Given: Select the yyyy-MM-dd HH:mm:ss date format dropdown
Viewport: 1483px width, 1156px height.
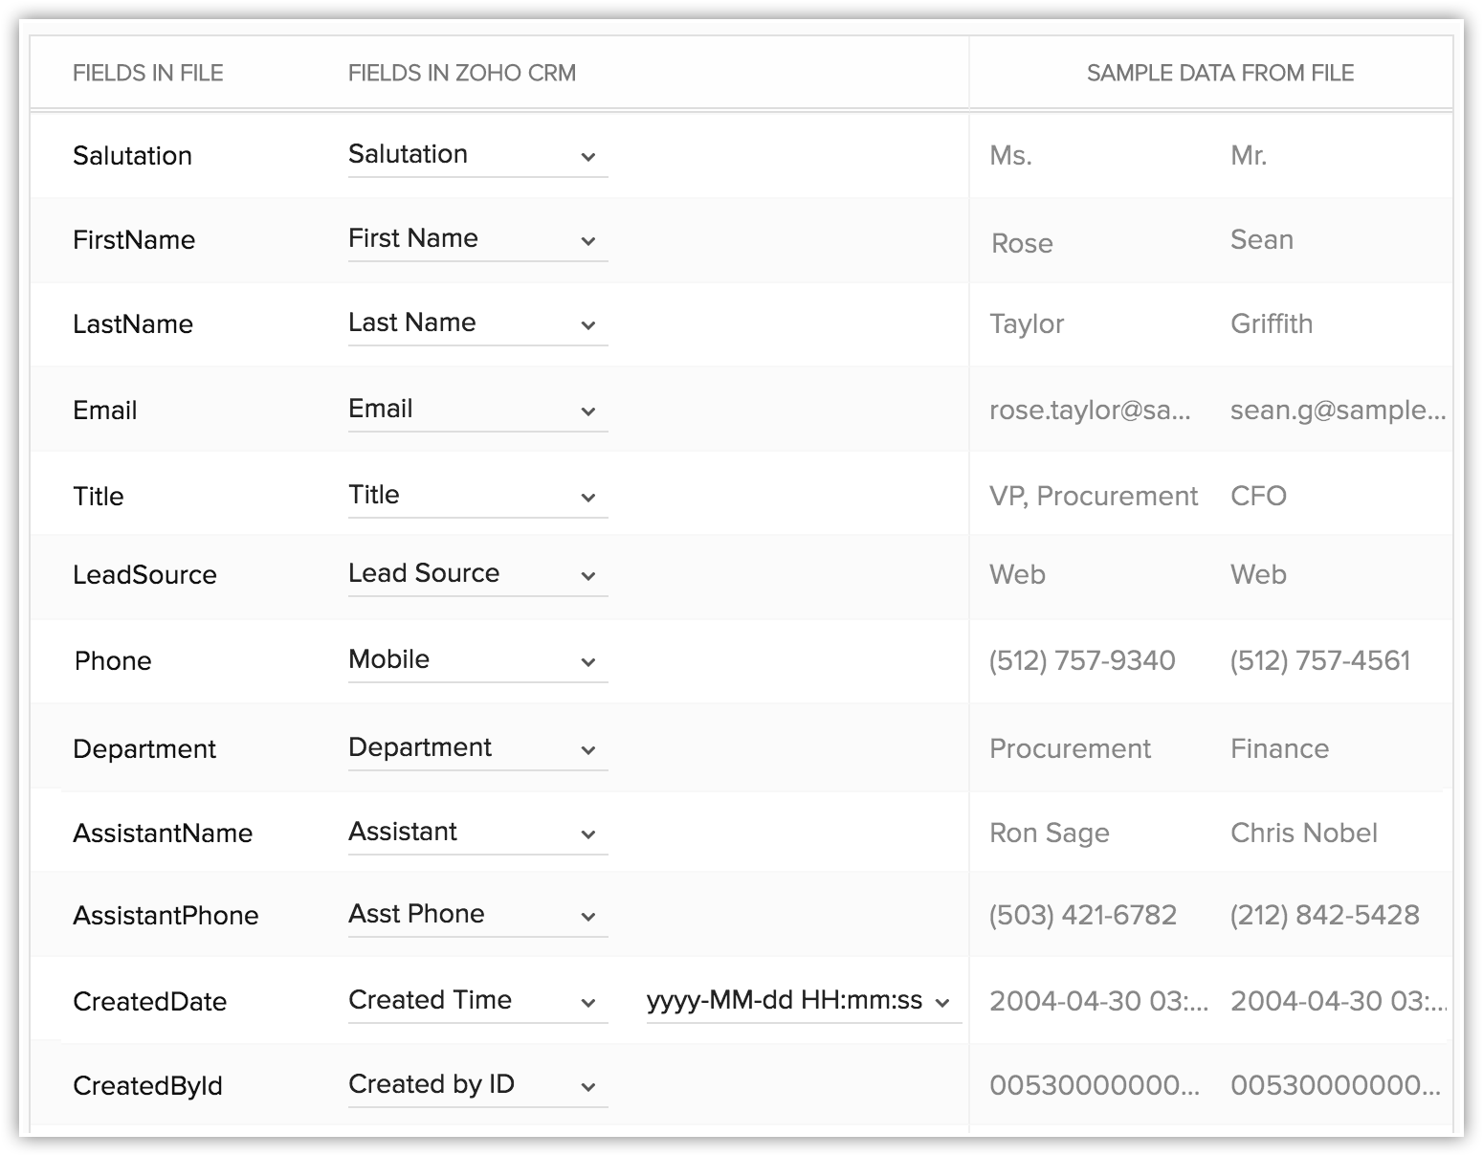Looking at the screenshot, I should 804,1001.
